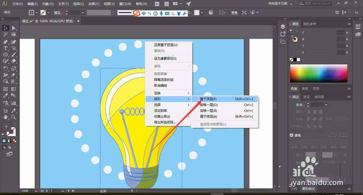Open the stroke panel weight (粗细) dropdown

tap(326, 105)
